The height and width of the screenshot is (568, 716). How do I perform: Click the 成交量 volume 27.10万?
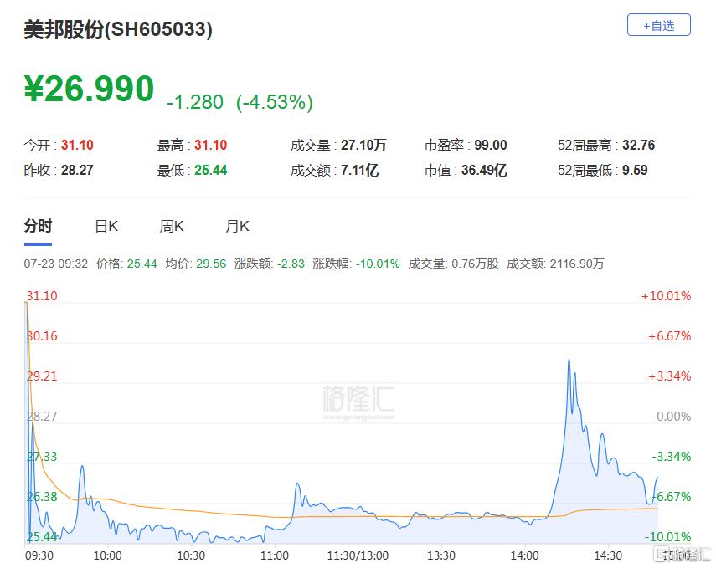[363, 145]
